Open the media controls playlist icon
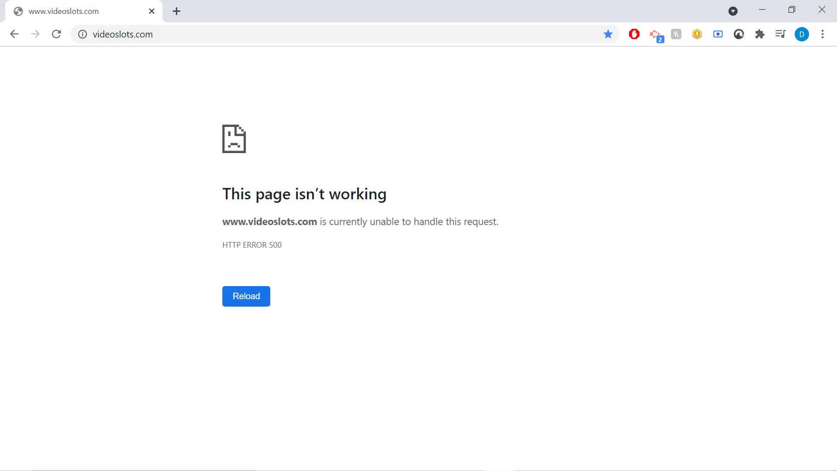This screenshot has height=471, width=837. (x=781, y=34)
